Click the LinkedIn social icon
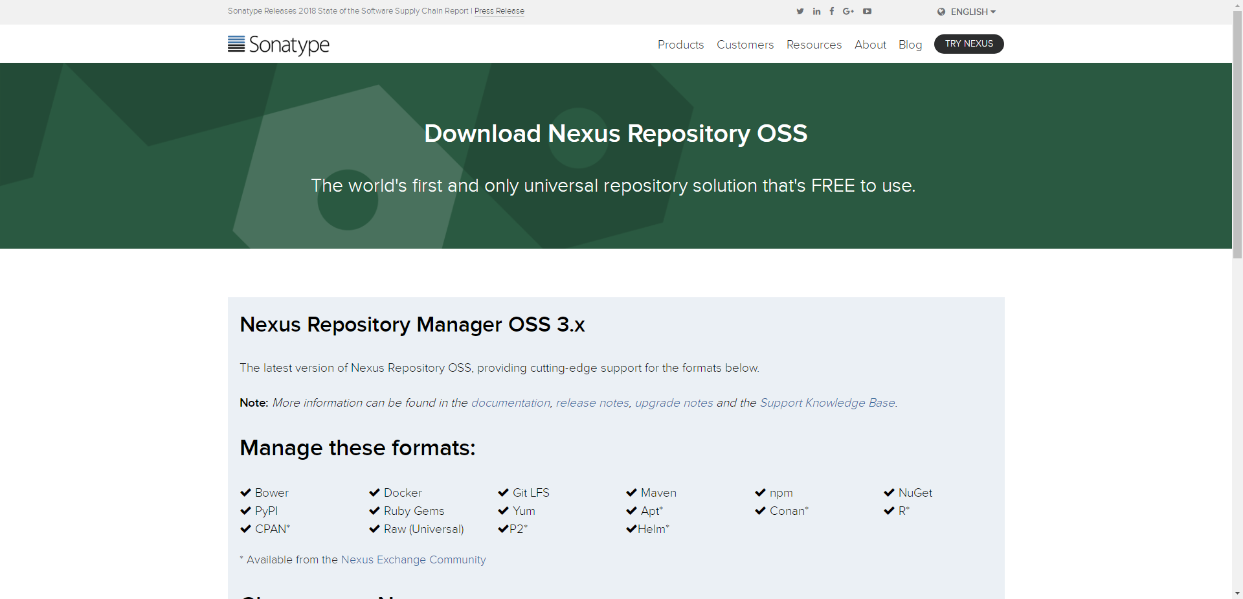This screenshot has width=1243, height=599. coord(817,12)
